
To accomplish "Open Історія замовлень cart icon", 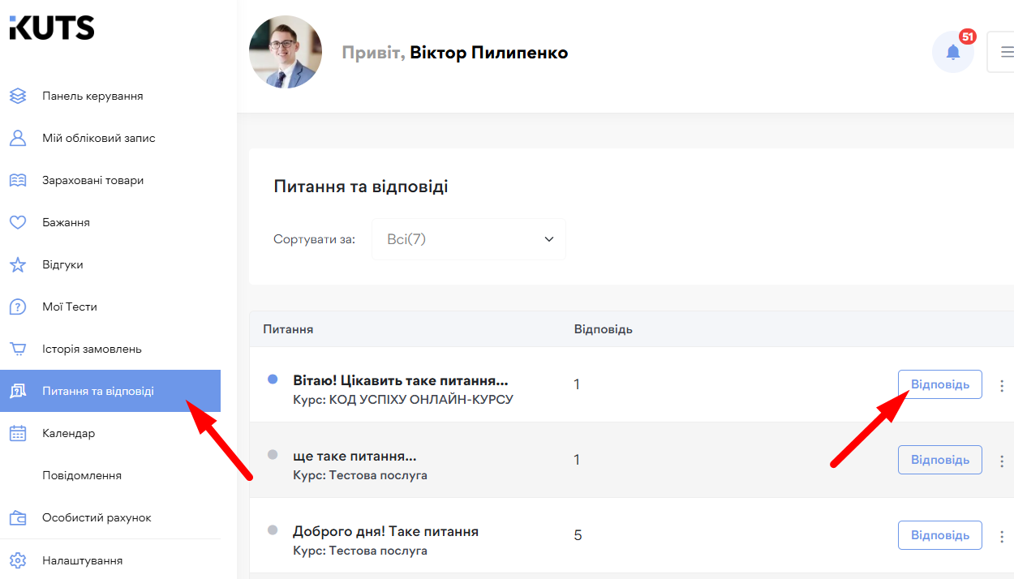I will point(18,348).
